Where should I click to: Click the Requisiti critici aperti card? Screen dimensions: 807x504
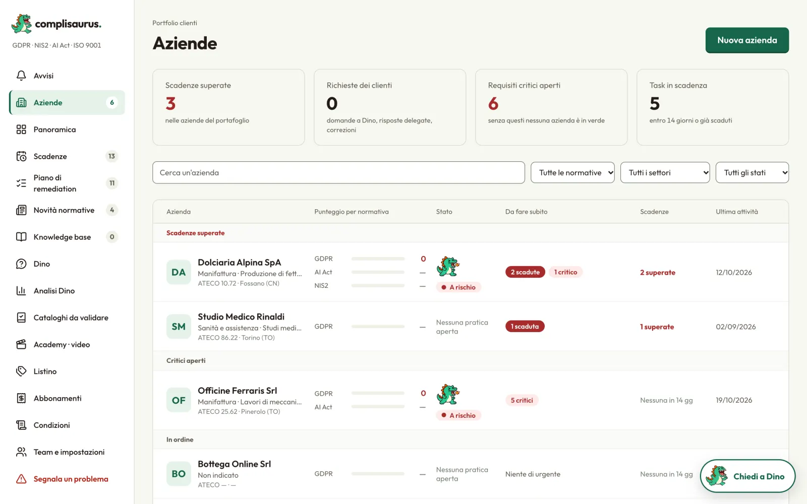(x=551, y=107)
